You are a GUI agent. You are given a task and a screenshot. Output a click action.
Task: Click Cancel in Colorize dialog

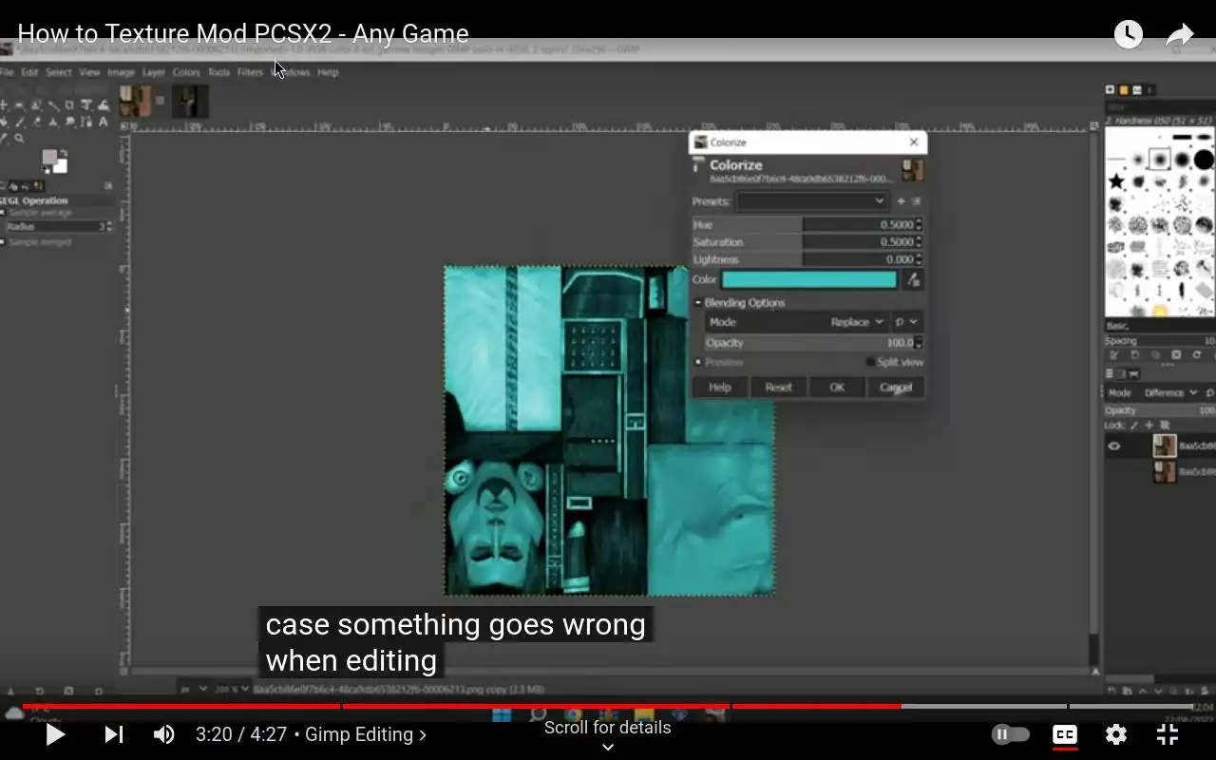[896, 387]
